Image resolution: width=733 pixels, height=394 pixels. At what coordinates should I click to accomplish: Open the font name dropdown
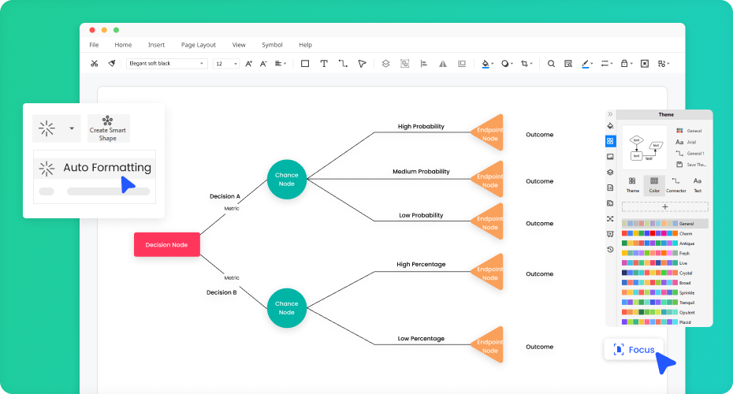click(x=166, y=63)
